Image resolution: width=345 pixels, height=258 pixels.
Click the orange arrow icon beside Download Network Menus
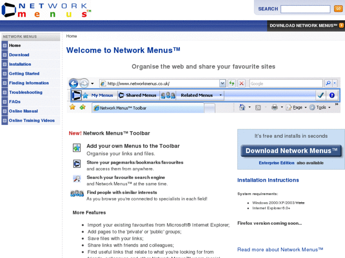click(x=341, y=26)
